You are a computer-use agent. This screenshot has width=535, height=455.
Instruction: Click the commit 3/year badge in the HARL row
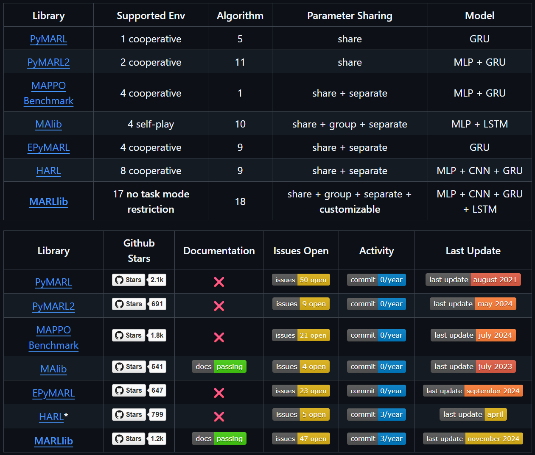click(x=376, y=414)
